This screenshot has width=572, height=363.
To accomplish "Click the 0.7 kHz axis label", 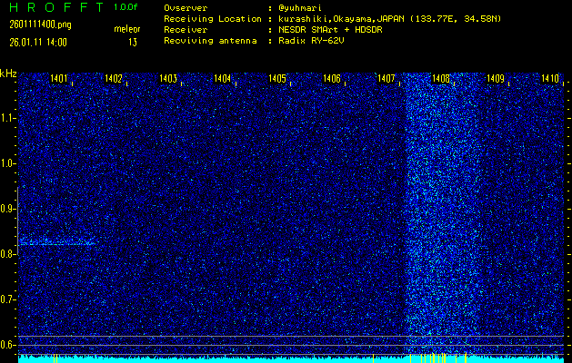I will 7,299.
